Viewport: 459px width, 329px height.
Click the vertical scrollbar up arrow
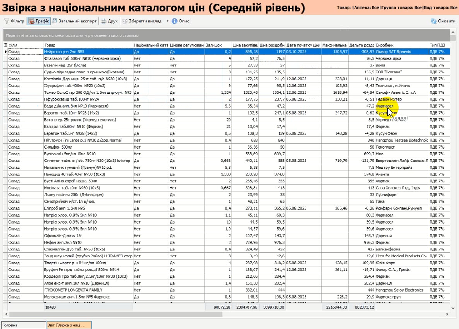(453, 32)
